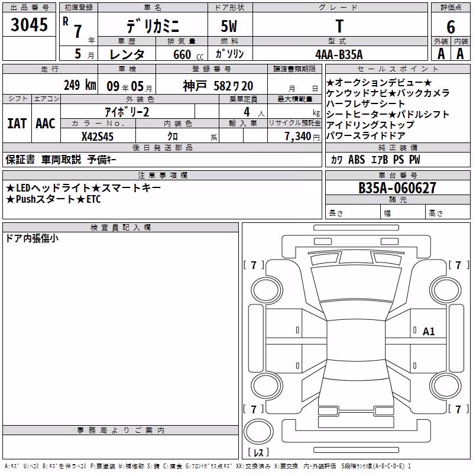Click color number X42S45
Viewport: 473px width, 473px height.
coord(98,137)
